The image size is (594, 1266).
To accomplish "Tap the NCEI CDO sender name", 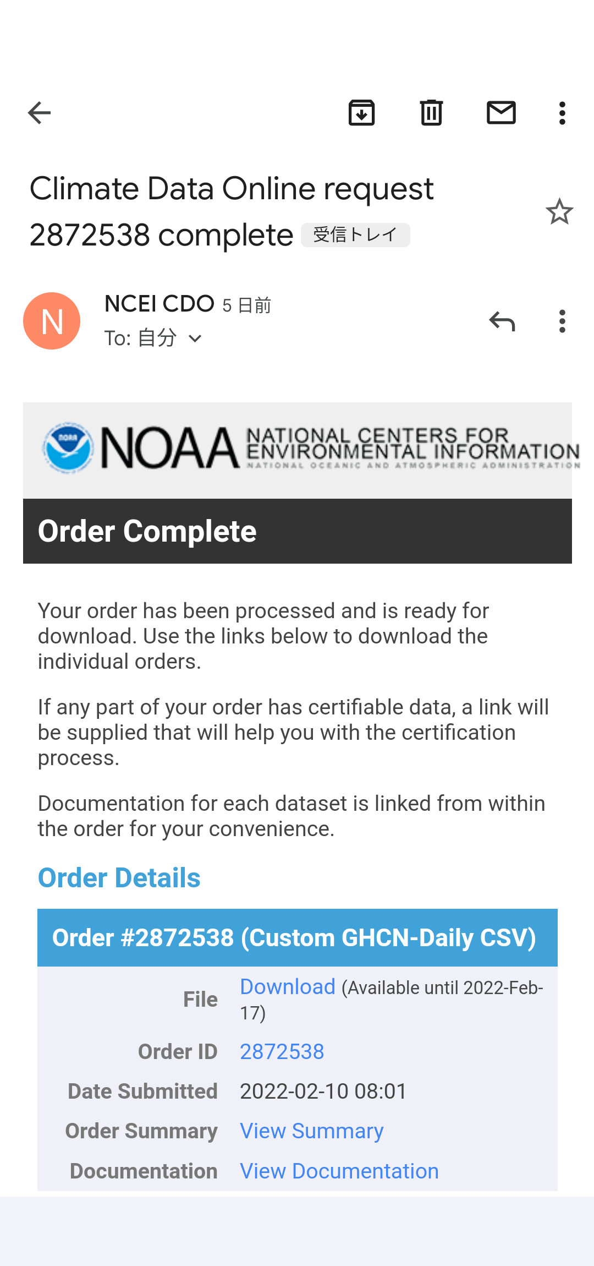I will (x=159, y=304).
